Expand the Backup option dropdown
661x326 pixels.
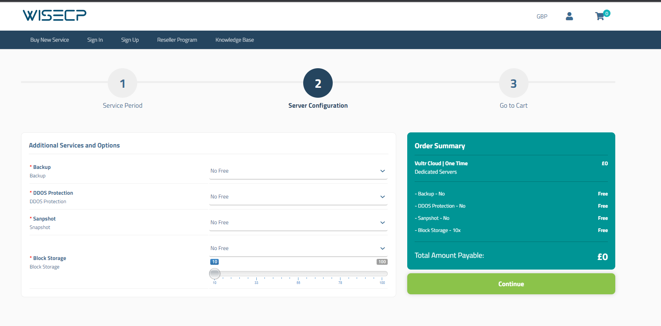click(298, 171)
